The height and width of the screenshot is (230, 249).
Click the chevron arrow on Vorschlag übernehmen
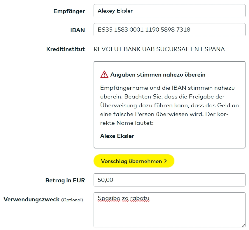(166, 161)
